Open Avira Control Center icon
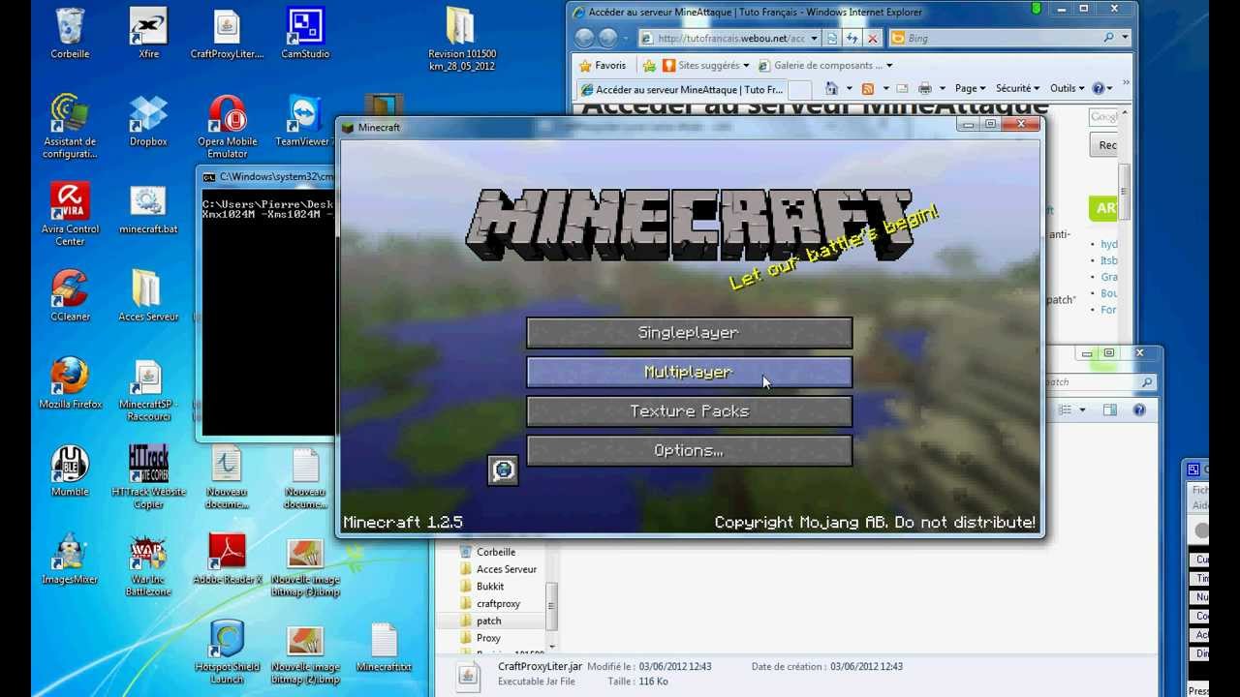The width and height of the screenshot is (1240, 697). pos(70,214)
